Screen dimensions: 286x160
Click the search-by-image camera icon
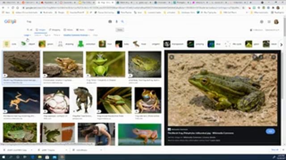[110, 22]
